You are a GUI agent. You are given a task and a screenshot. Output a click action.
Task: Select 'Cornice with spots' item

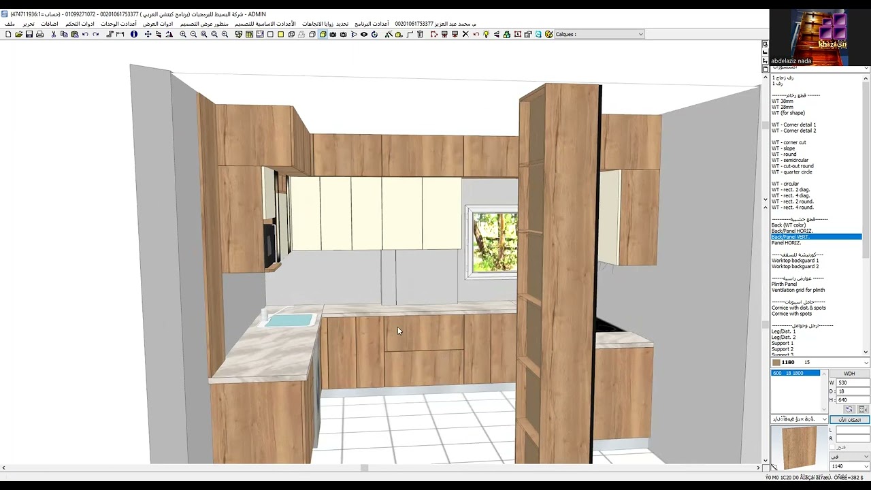click(791, 314)
